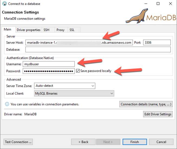Click the info icon beside variables hint

pyautogui.click(x=7, y=104)
